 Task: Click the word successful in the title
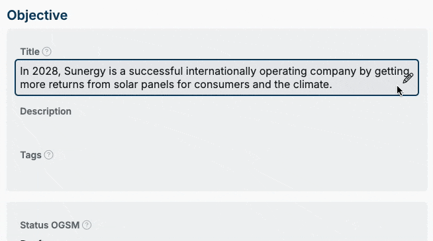click(156, 72)
